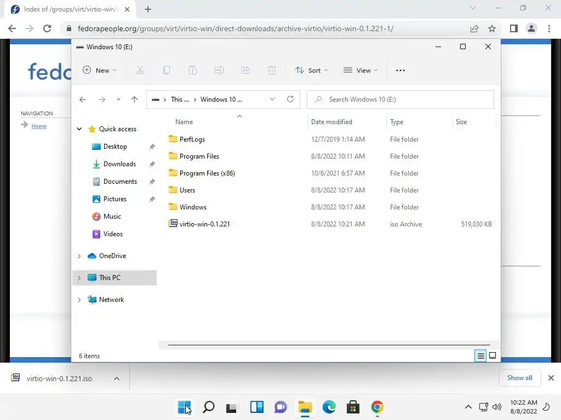
Task: Switch to details view icon in status bar
Action: click(480, 355)
